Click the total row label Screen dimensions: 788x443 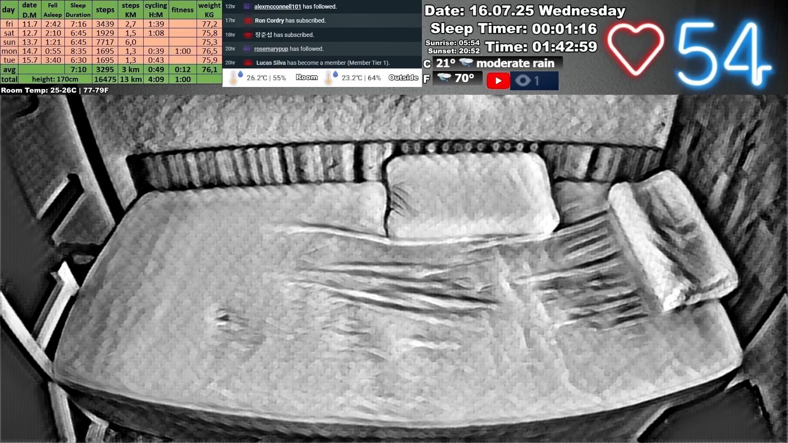click(x=9, y=80)
